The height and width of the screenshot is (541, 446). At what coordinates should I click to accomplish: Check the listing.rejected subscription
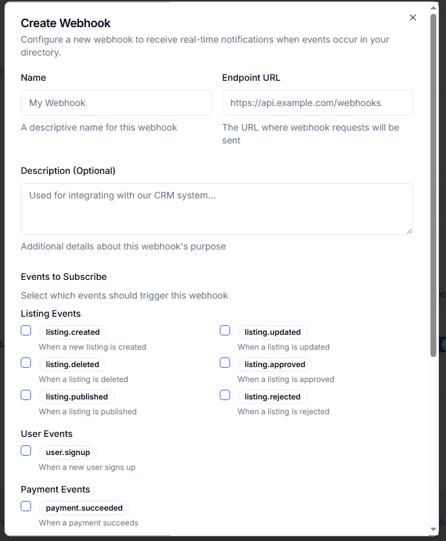pos(224,395)
